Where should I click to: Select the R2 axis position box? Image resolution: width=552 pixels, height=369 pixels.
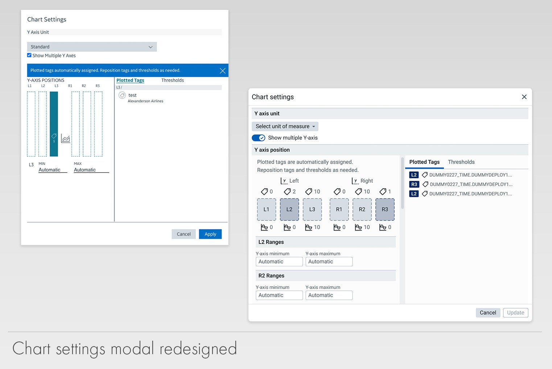pyautogui.click(x=362, y=210)
